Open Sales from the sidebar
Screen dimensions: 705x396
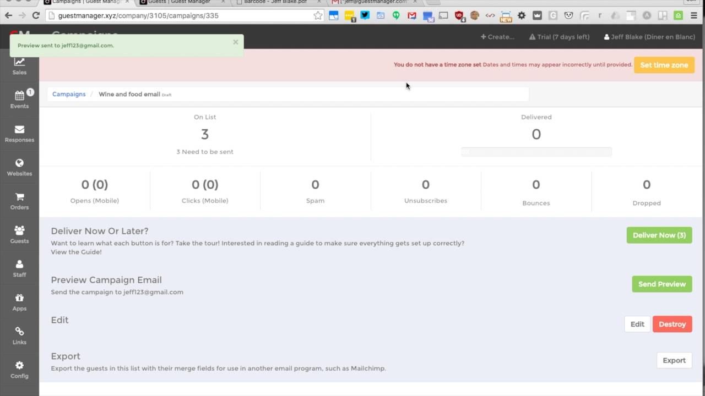(19, 66)
